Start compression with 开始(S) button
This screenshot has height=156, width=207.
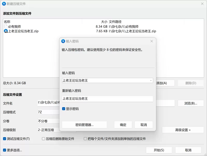point(159,150)
